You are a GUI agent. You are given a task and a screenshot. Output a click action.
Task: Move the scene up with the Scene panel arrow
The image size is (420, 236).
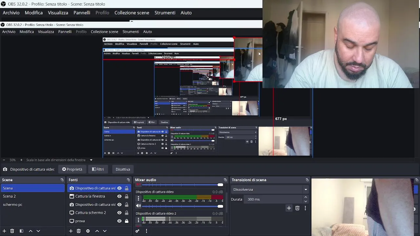pyautogui.click(x=31, y=231)
